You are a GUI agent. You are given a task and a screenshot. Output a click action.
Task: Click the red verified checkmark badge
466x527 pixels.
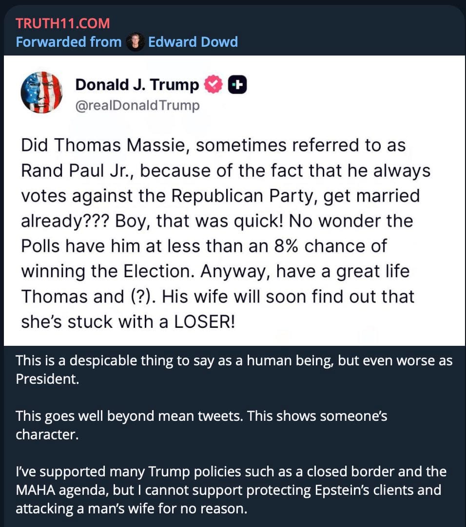tap(213, 85)
